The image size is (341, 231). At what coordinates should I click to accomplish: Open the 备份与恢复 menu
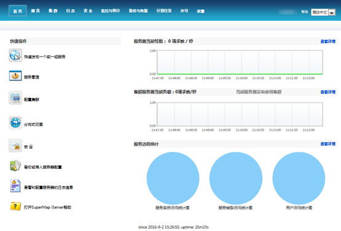pos(138,11)
